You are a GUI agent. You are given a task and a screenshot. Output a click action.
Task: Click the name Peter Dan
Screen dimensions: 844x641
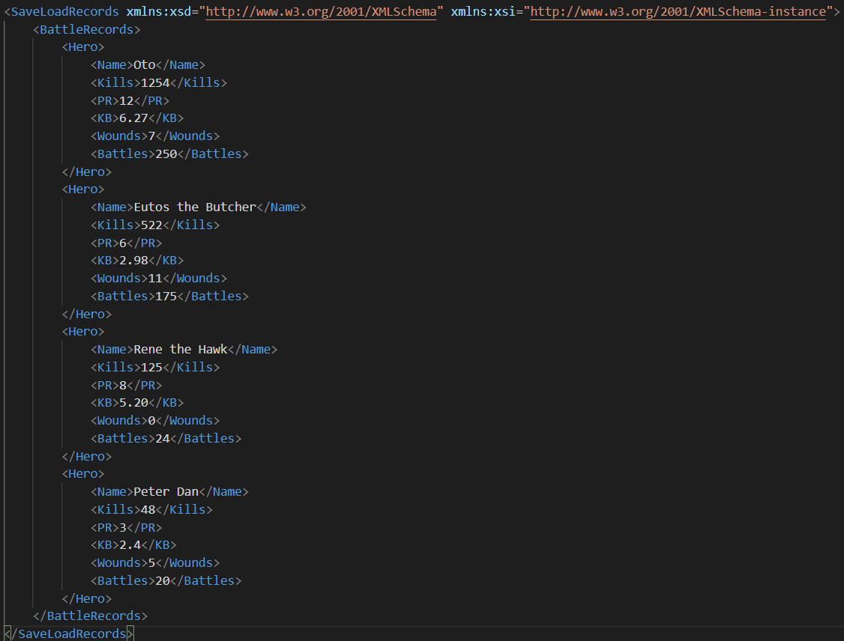tap(166, 491)
